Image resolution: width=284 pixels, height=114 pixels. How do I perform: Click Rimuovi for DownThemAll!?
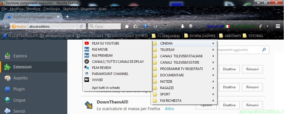tap(252, 105)
